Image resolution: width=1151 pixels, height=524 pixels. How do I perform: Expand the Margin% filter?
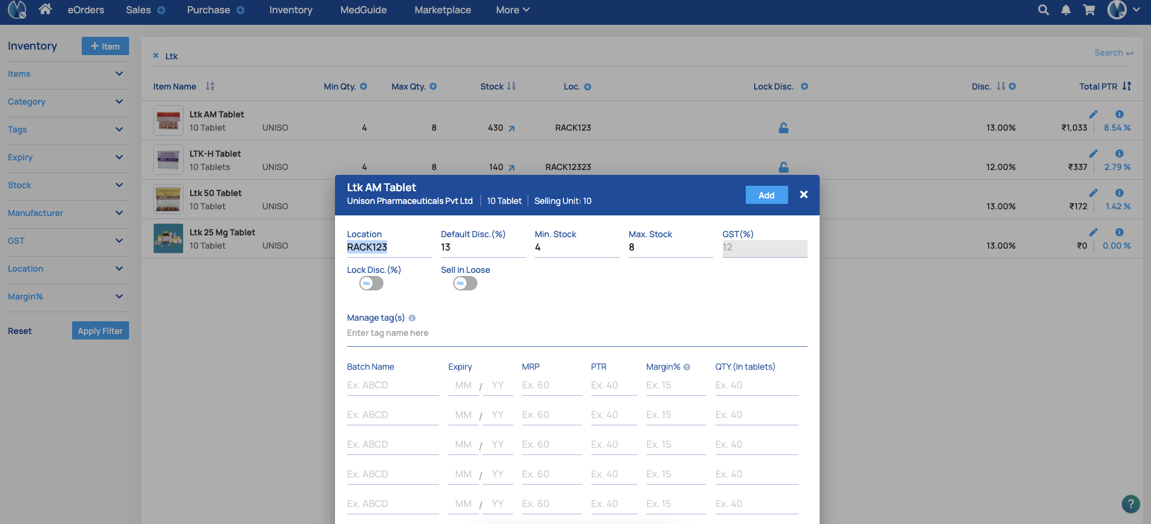[119, 296]
